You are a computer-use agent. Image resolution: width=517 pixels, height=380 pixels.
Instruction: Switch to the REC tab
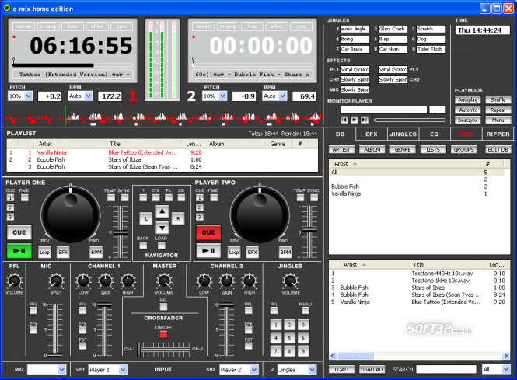466,134
